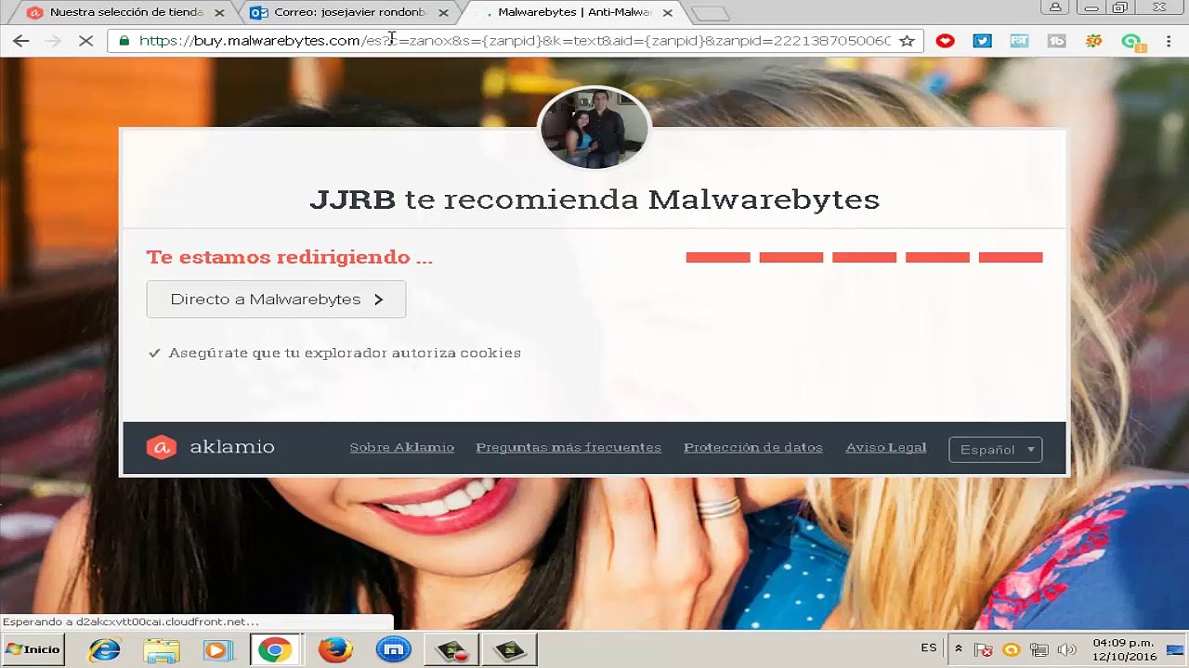Viewport: 1189px width, 668px height.
Task: Close the Malwarebytes tab
Action: coord(667,13)
